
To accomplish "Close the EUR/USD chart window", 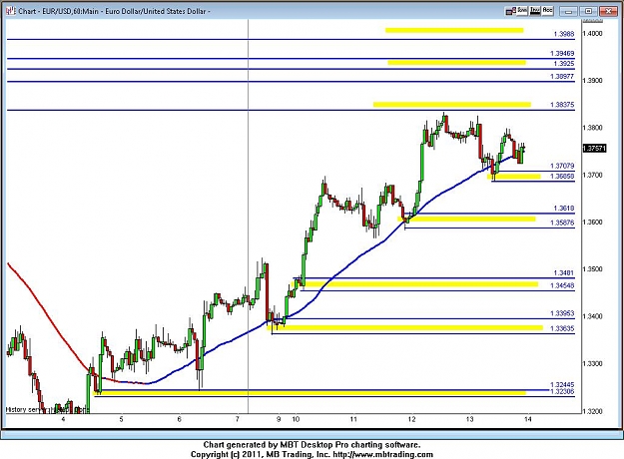I will pyautogui.click(x=609, y=11).
